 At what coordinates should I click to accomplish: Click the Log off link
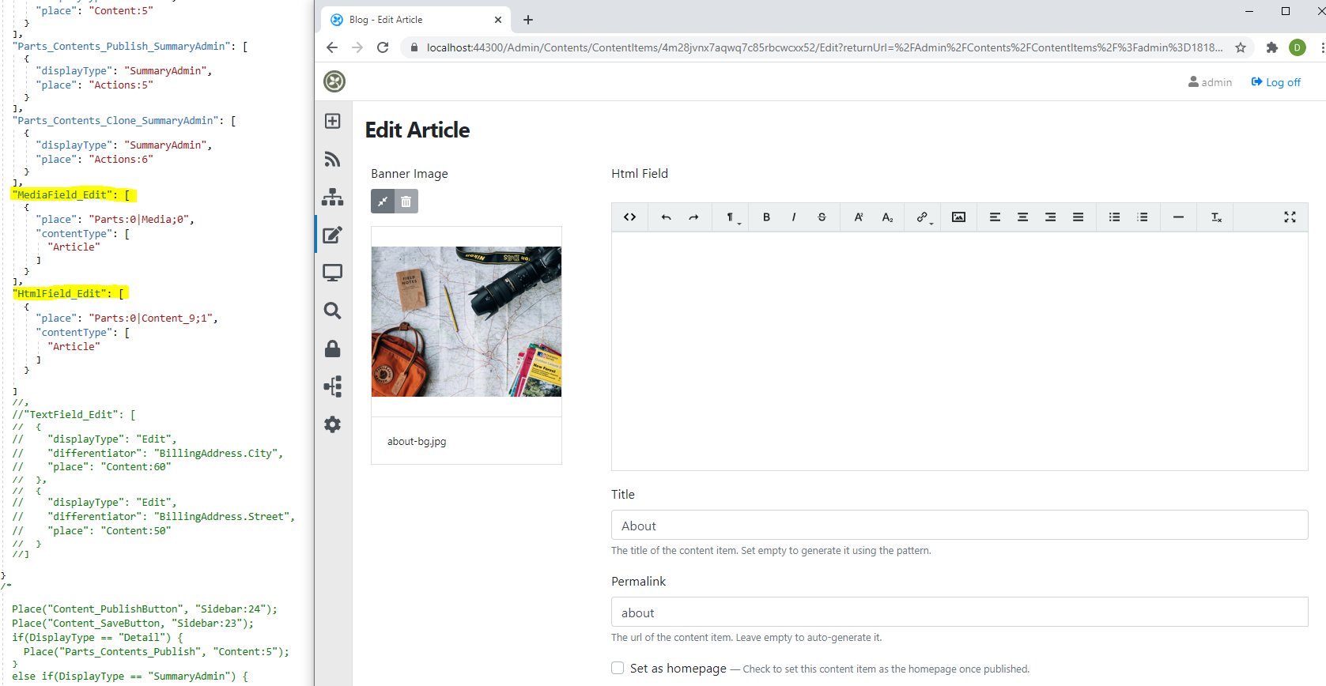click(1275, 82)
